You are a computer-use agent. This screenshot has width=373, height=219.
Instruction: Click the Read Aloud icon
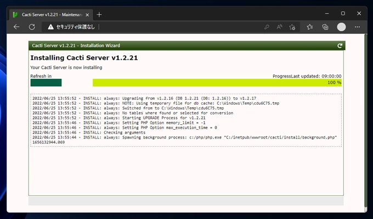280,27
